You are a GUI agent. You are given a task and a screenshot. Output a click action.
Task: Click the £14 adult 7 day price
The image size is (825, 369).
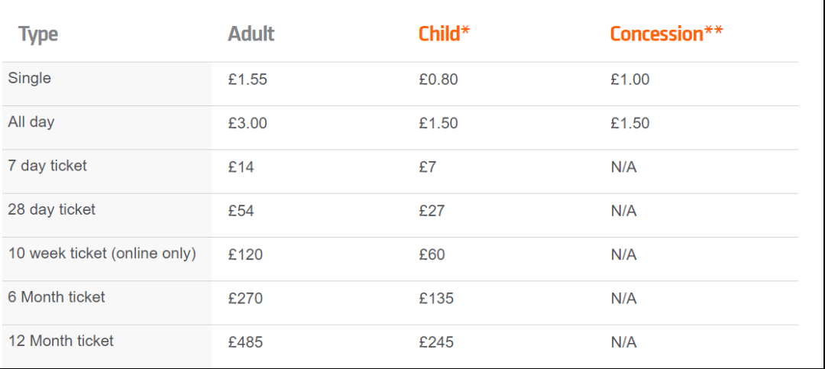(x=241, y=167)
